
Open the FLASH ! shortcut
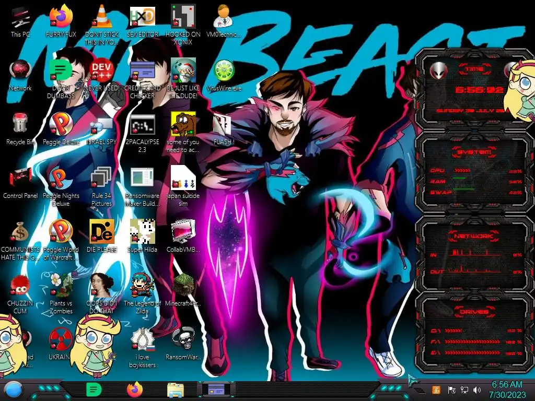pos(224,129)
